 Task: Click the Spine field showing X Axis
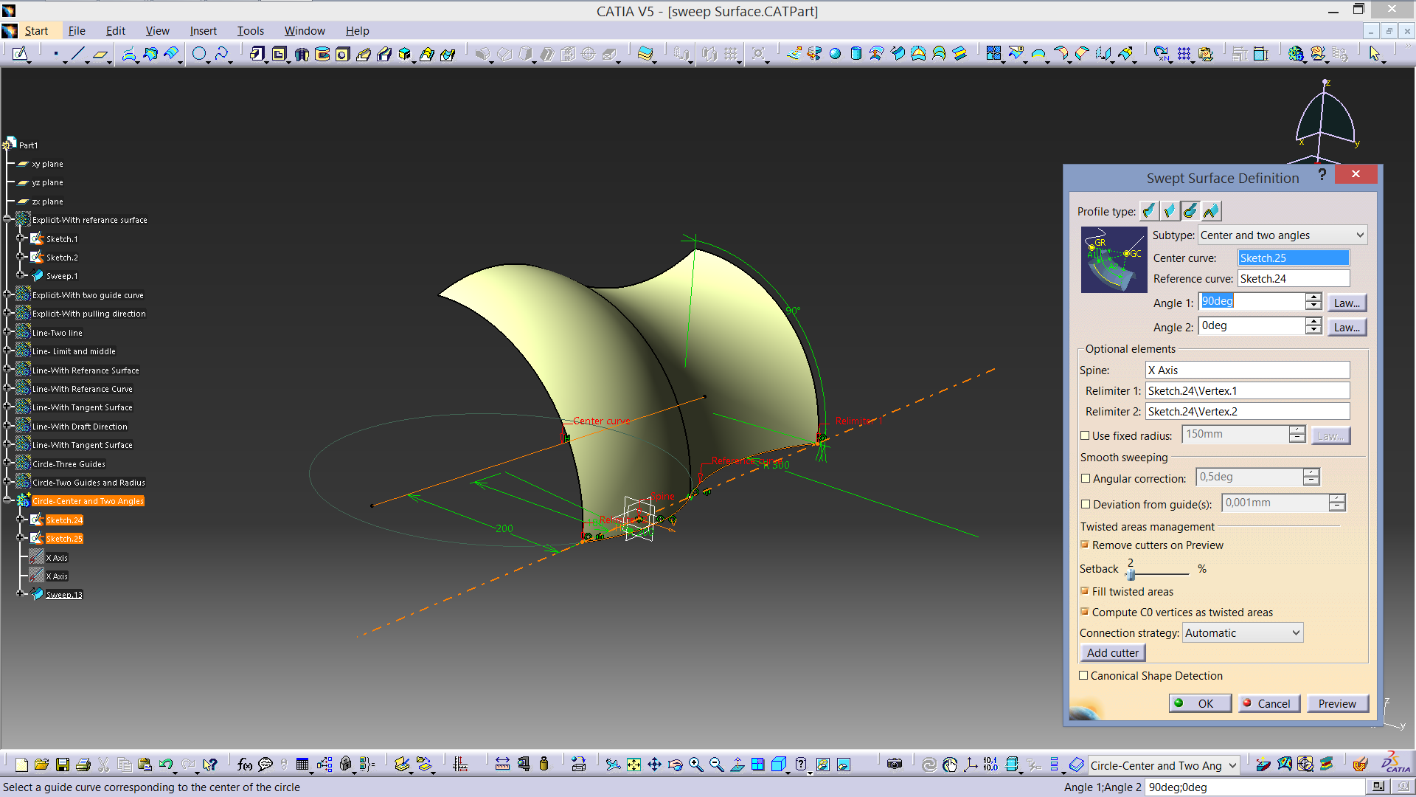coord(1247,370)
